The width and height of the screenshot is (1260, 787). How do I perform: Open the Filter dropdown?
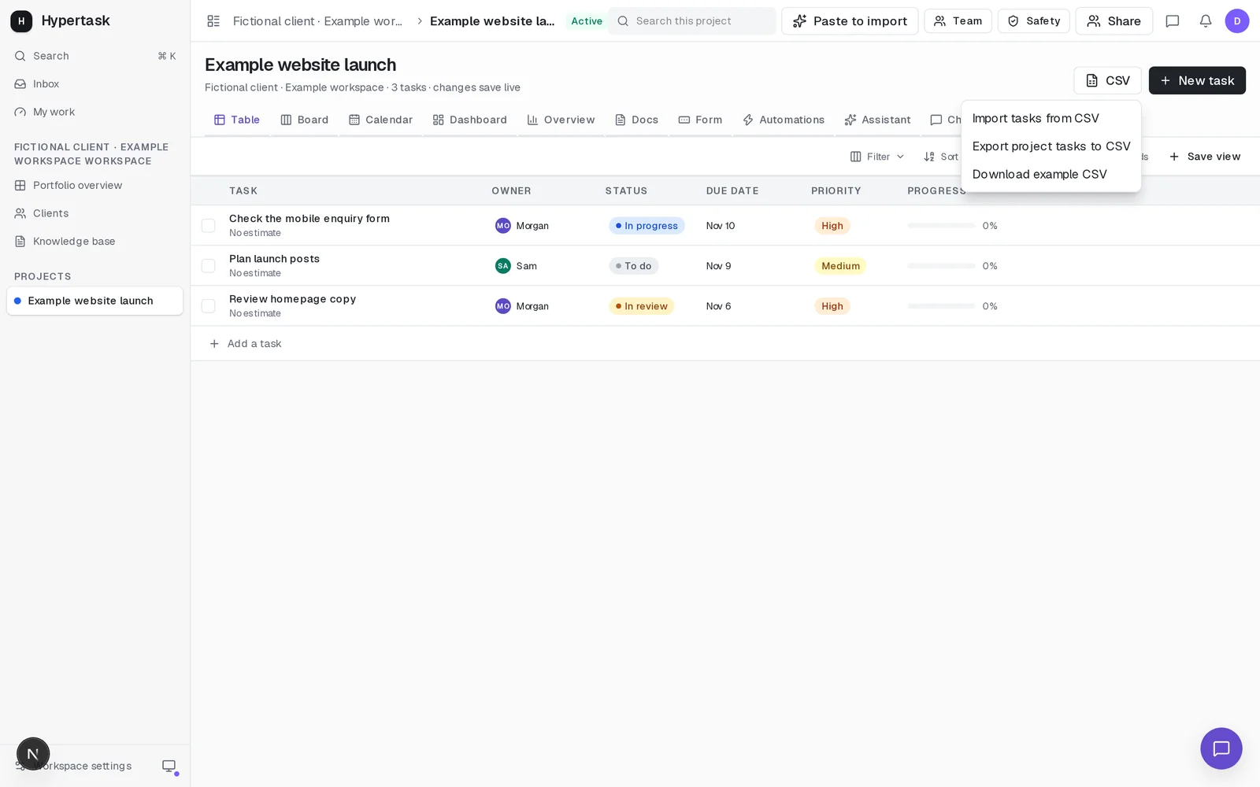point(877,157)
